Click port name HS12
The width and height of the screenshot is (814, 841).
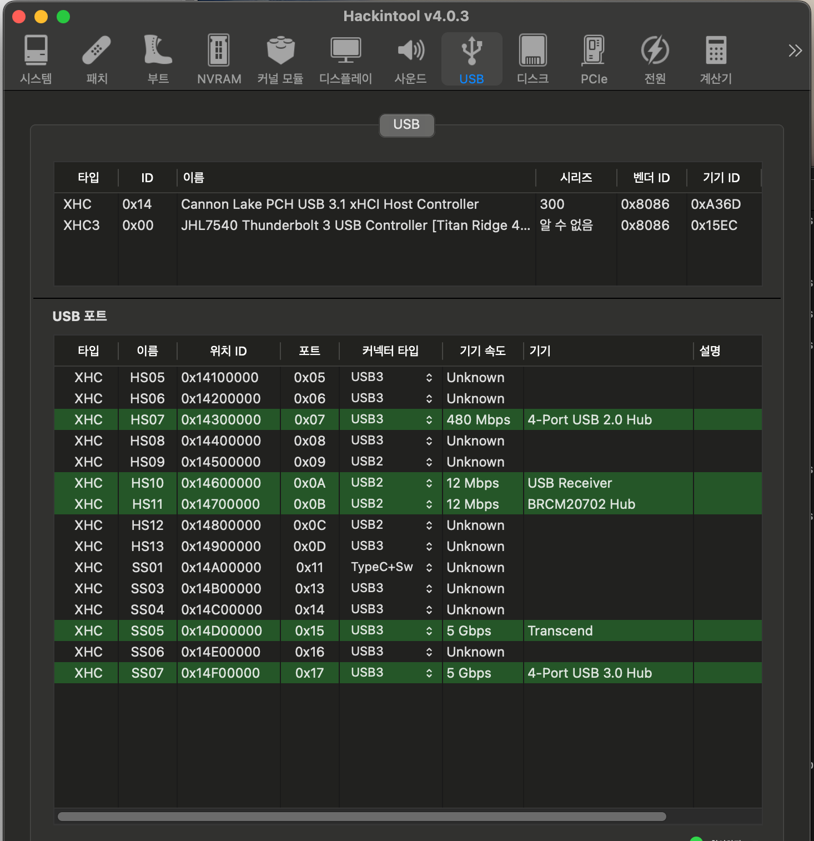coord(147,525)
